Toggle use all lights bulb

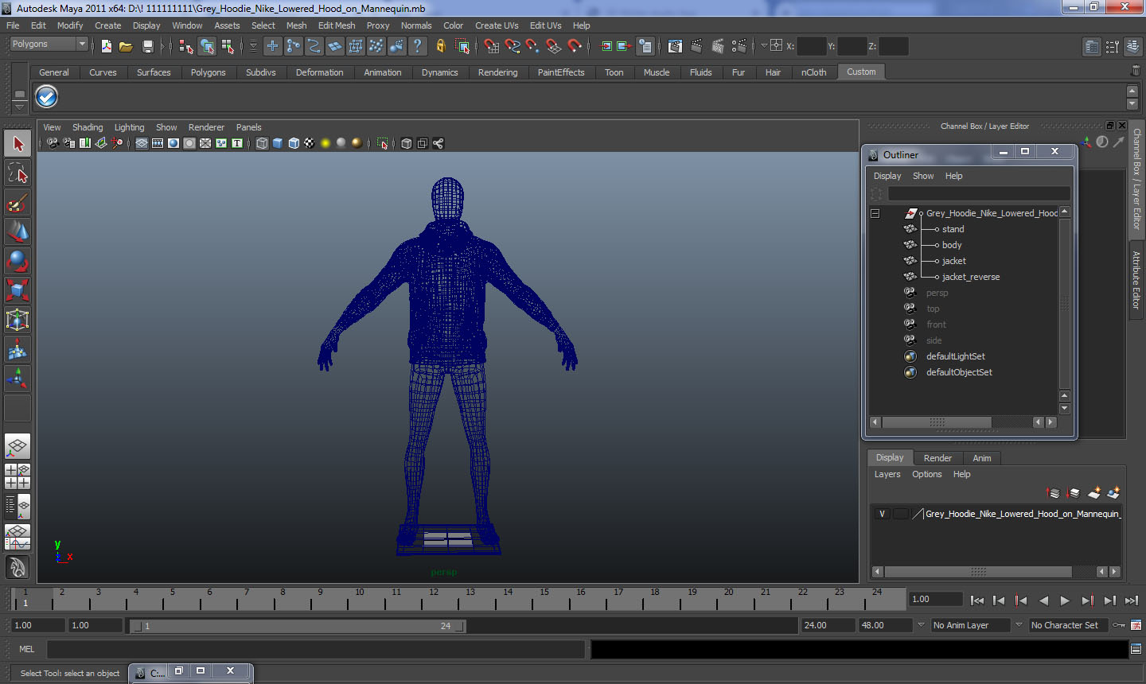click(x=325, y=143)
